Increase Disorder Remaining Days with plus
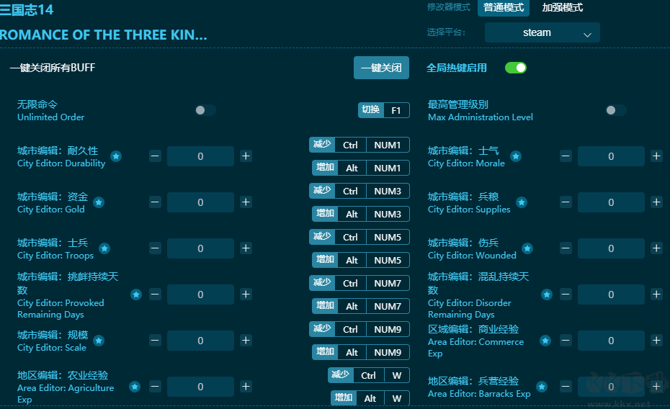Viewport: 670px width, 409px height. coord(657,295)
